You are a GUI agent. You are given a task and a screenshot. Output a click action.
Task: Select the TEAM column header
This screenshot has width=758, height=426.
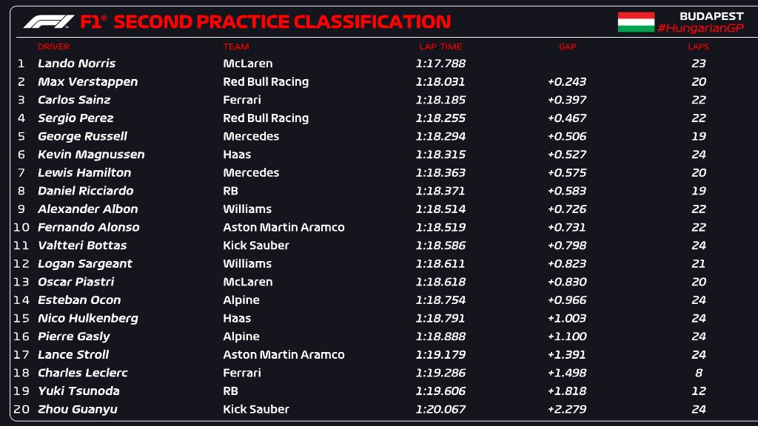(x=236, y=47)
